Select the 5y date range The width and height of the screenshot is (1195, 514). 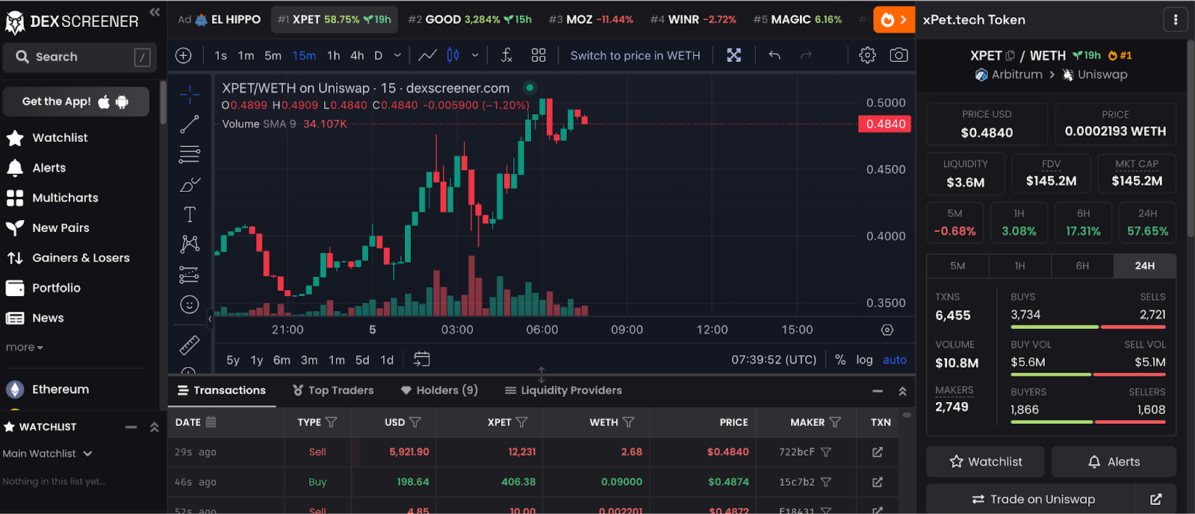[233, 360]
